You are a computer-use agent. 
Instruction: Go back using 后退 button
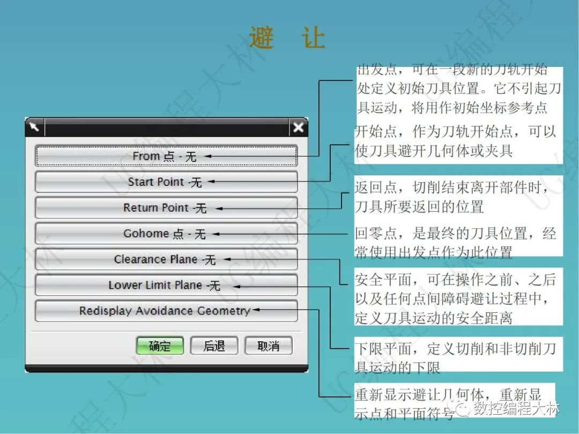tap(214, 346)
